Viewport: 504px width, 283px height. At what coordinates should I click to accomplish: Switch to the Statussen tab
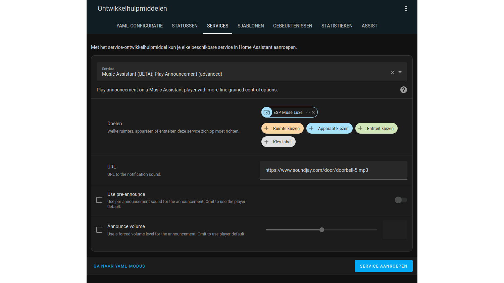pyautogui.click(x=185, y=26)
